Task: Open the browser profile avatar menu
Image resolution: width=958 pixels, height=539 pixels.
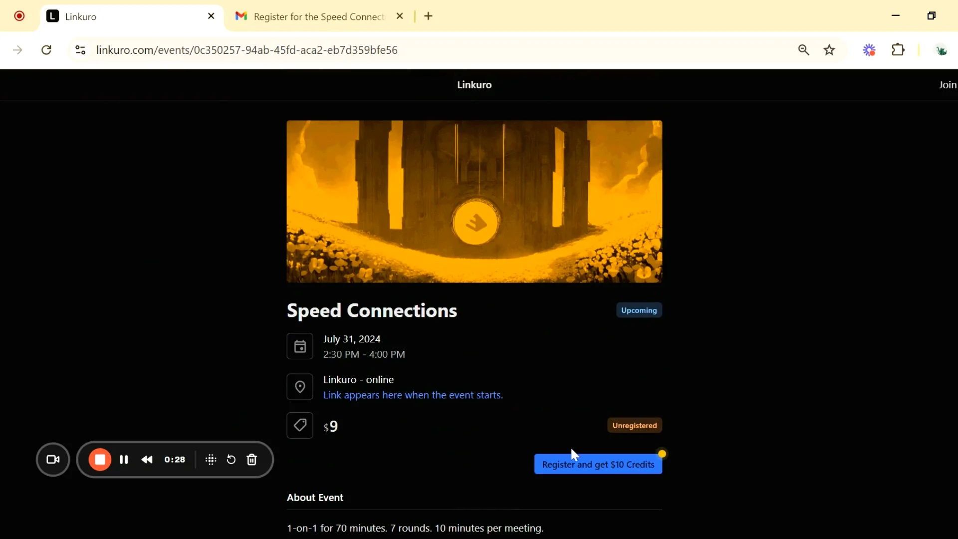Action: coord(941,50)
